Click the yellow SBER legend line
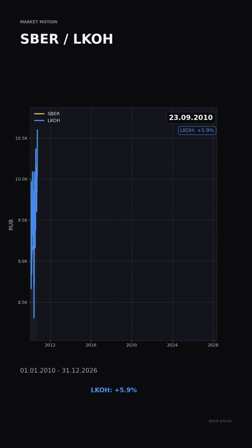The height and width of the screenshot is (448, 252). (x=40, y=114)
